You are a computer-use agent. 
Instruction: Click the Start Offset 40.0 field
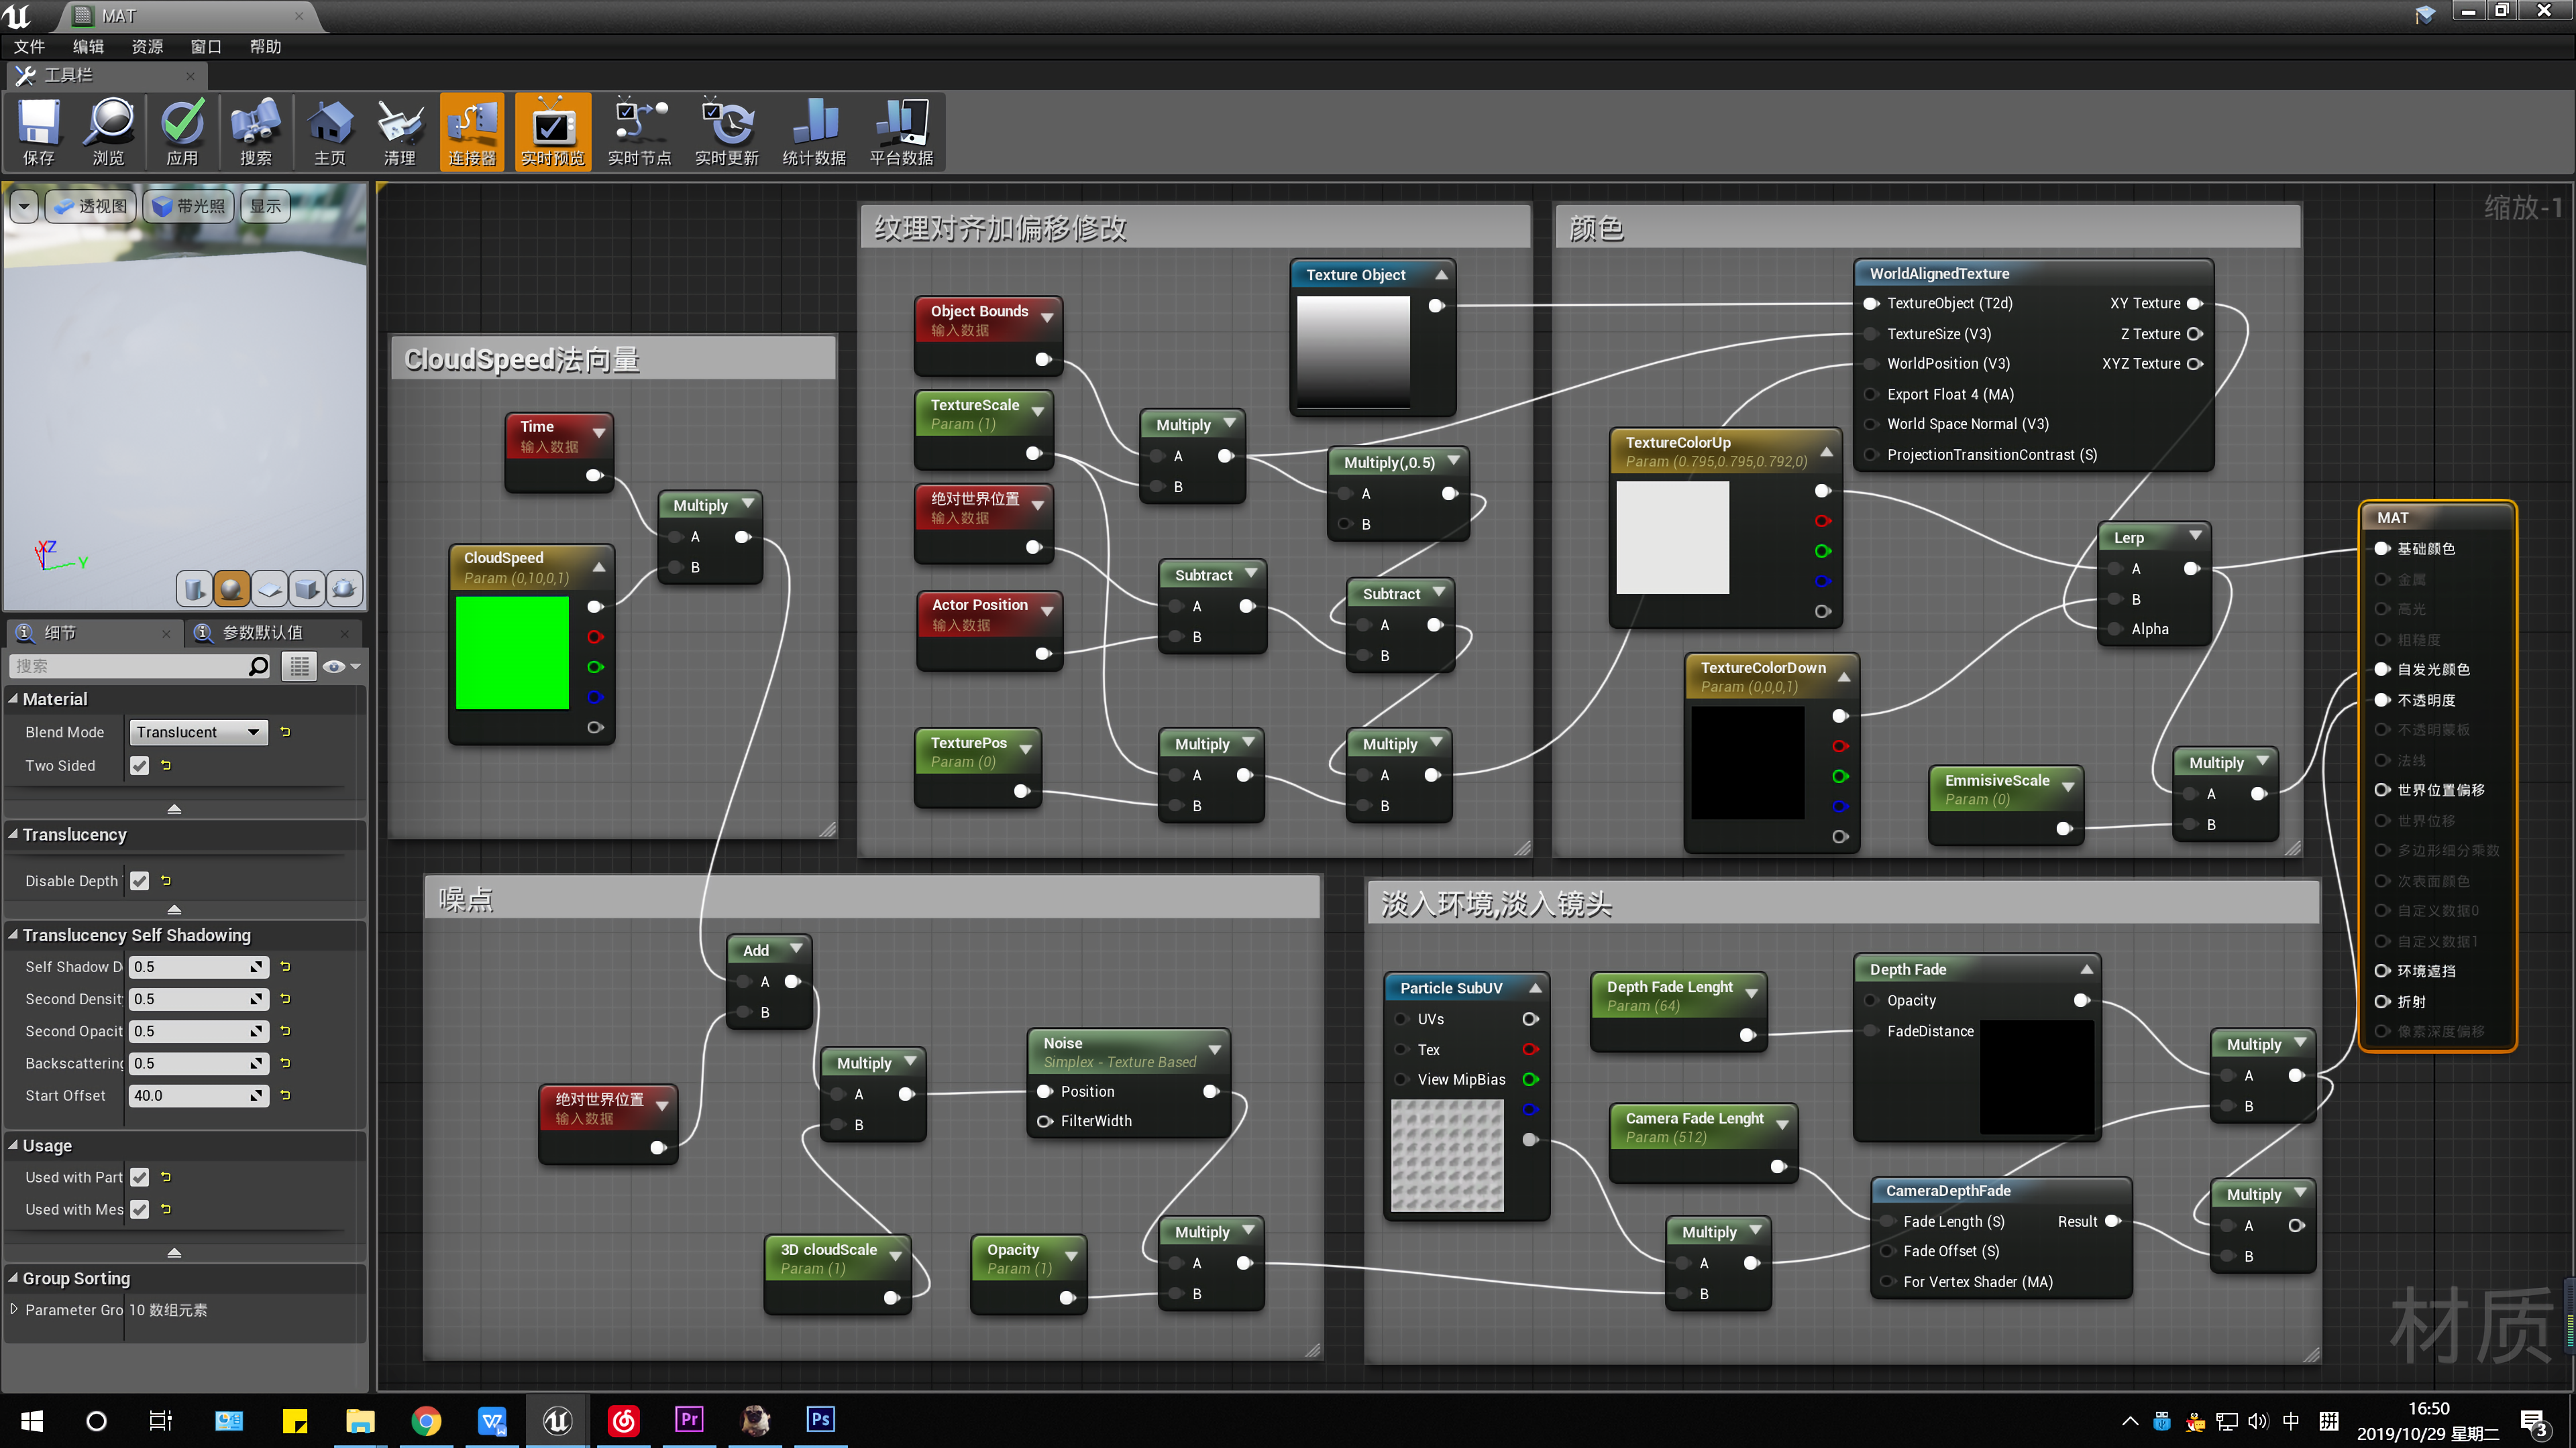click(198, 1095)
